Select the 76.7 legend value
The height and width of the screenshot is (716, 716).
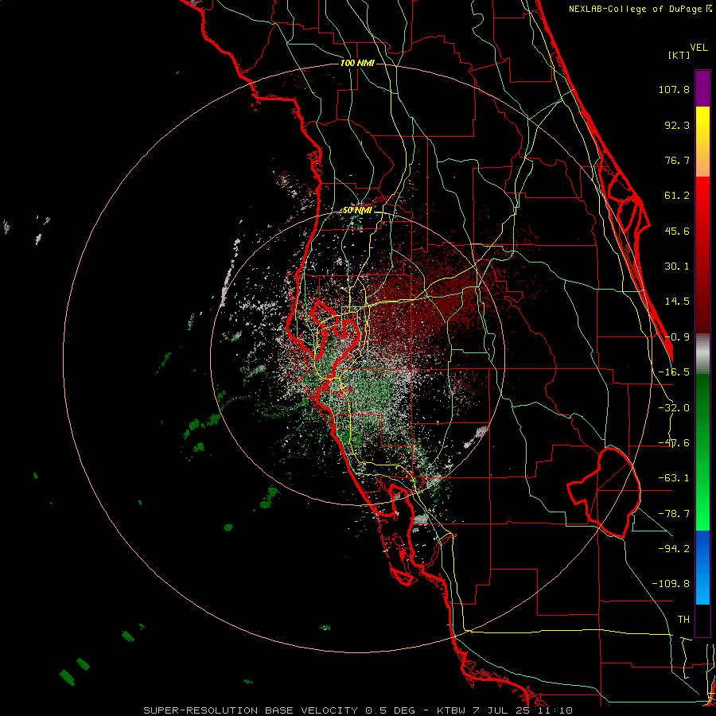(677, 160)
